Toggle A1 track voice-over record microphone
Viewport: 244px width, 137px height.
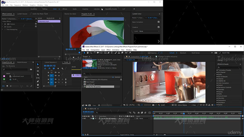66,79
